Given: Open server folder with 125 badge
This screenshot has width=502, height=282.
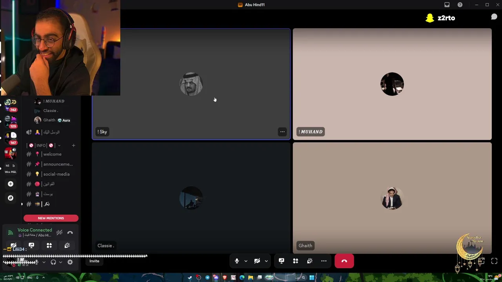Looking at the screenshot, I should tap(11, 121).
